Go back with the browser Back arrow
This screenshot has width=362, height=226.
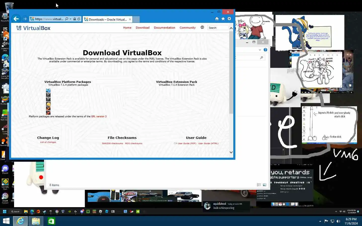pos(16,19)
